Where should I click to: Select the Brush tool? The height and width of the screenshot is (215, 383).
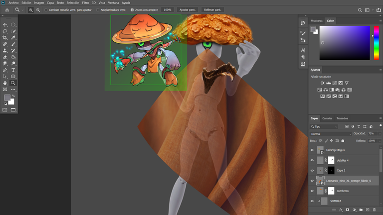[x=13, y=44]
